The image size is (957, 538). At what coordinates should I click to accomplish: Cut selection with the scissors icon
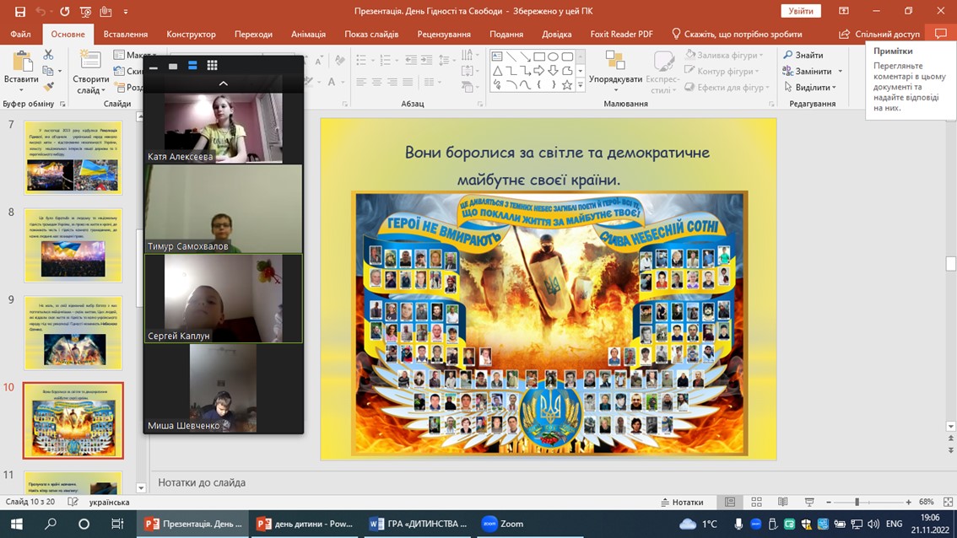click(48, 56)
